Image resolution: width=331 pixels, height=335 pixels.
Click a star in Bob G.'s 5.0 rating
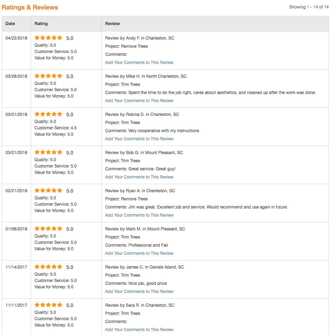48,152
